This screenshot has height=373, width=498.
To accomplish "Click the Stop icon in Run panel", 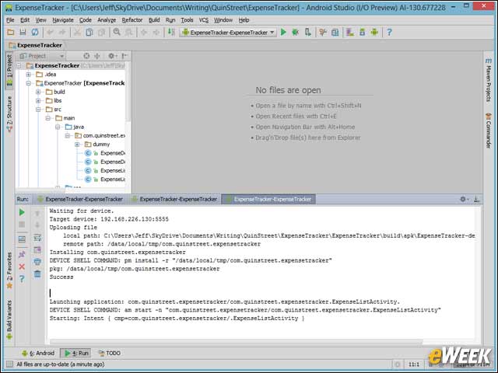I will coord(22,225).
